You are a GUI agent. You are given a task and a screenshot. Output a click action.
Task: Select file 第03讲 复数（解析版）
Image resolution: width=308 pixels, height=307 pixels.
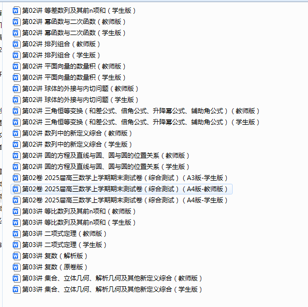[x=50, y=256]
